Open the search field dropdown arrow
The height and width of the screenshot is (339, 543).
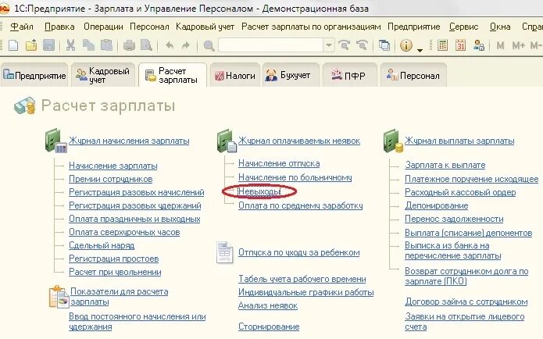pos(329,45)
